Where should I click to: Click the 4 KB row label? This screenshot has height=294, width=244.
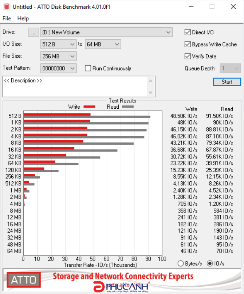(x=16, y=136)
